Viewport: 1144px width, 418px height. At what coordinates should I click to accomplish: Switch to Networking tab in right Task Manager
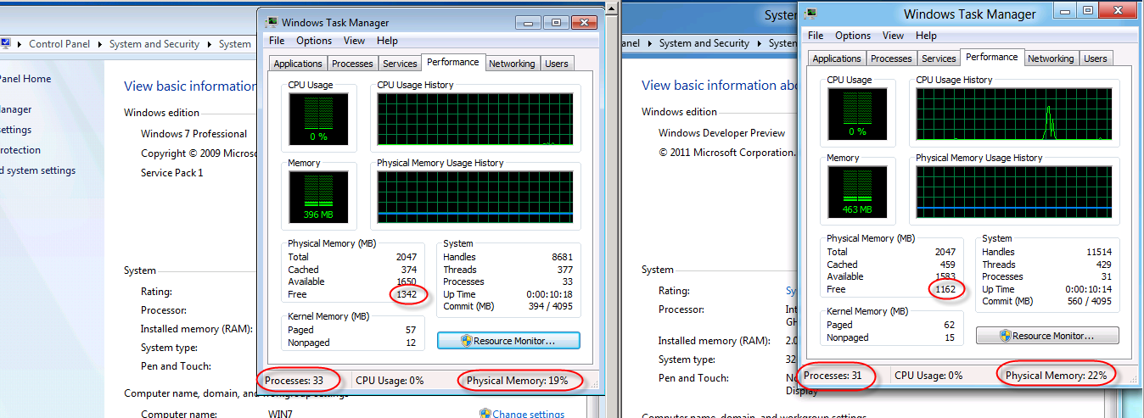click(1051, 59)
